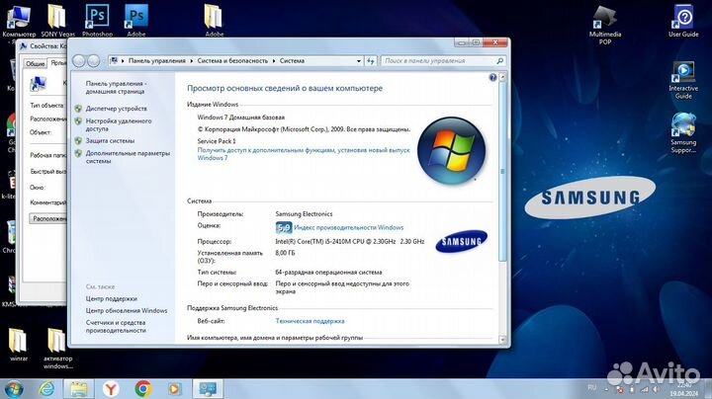
Task: Open the address bar history dropdown
Action: [359, 61]
